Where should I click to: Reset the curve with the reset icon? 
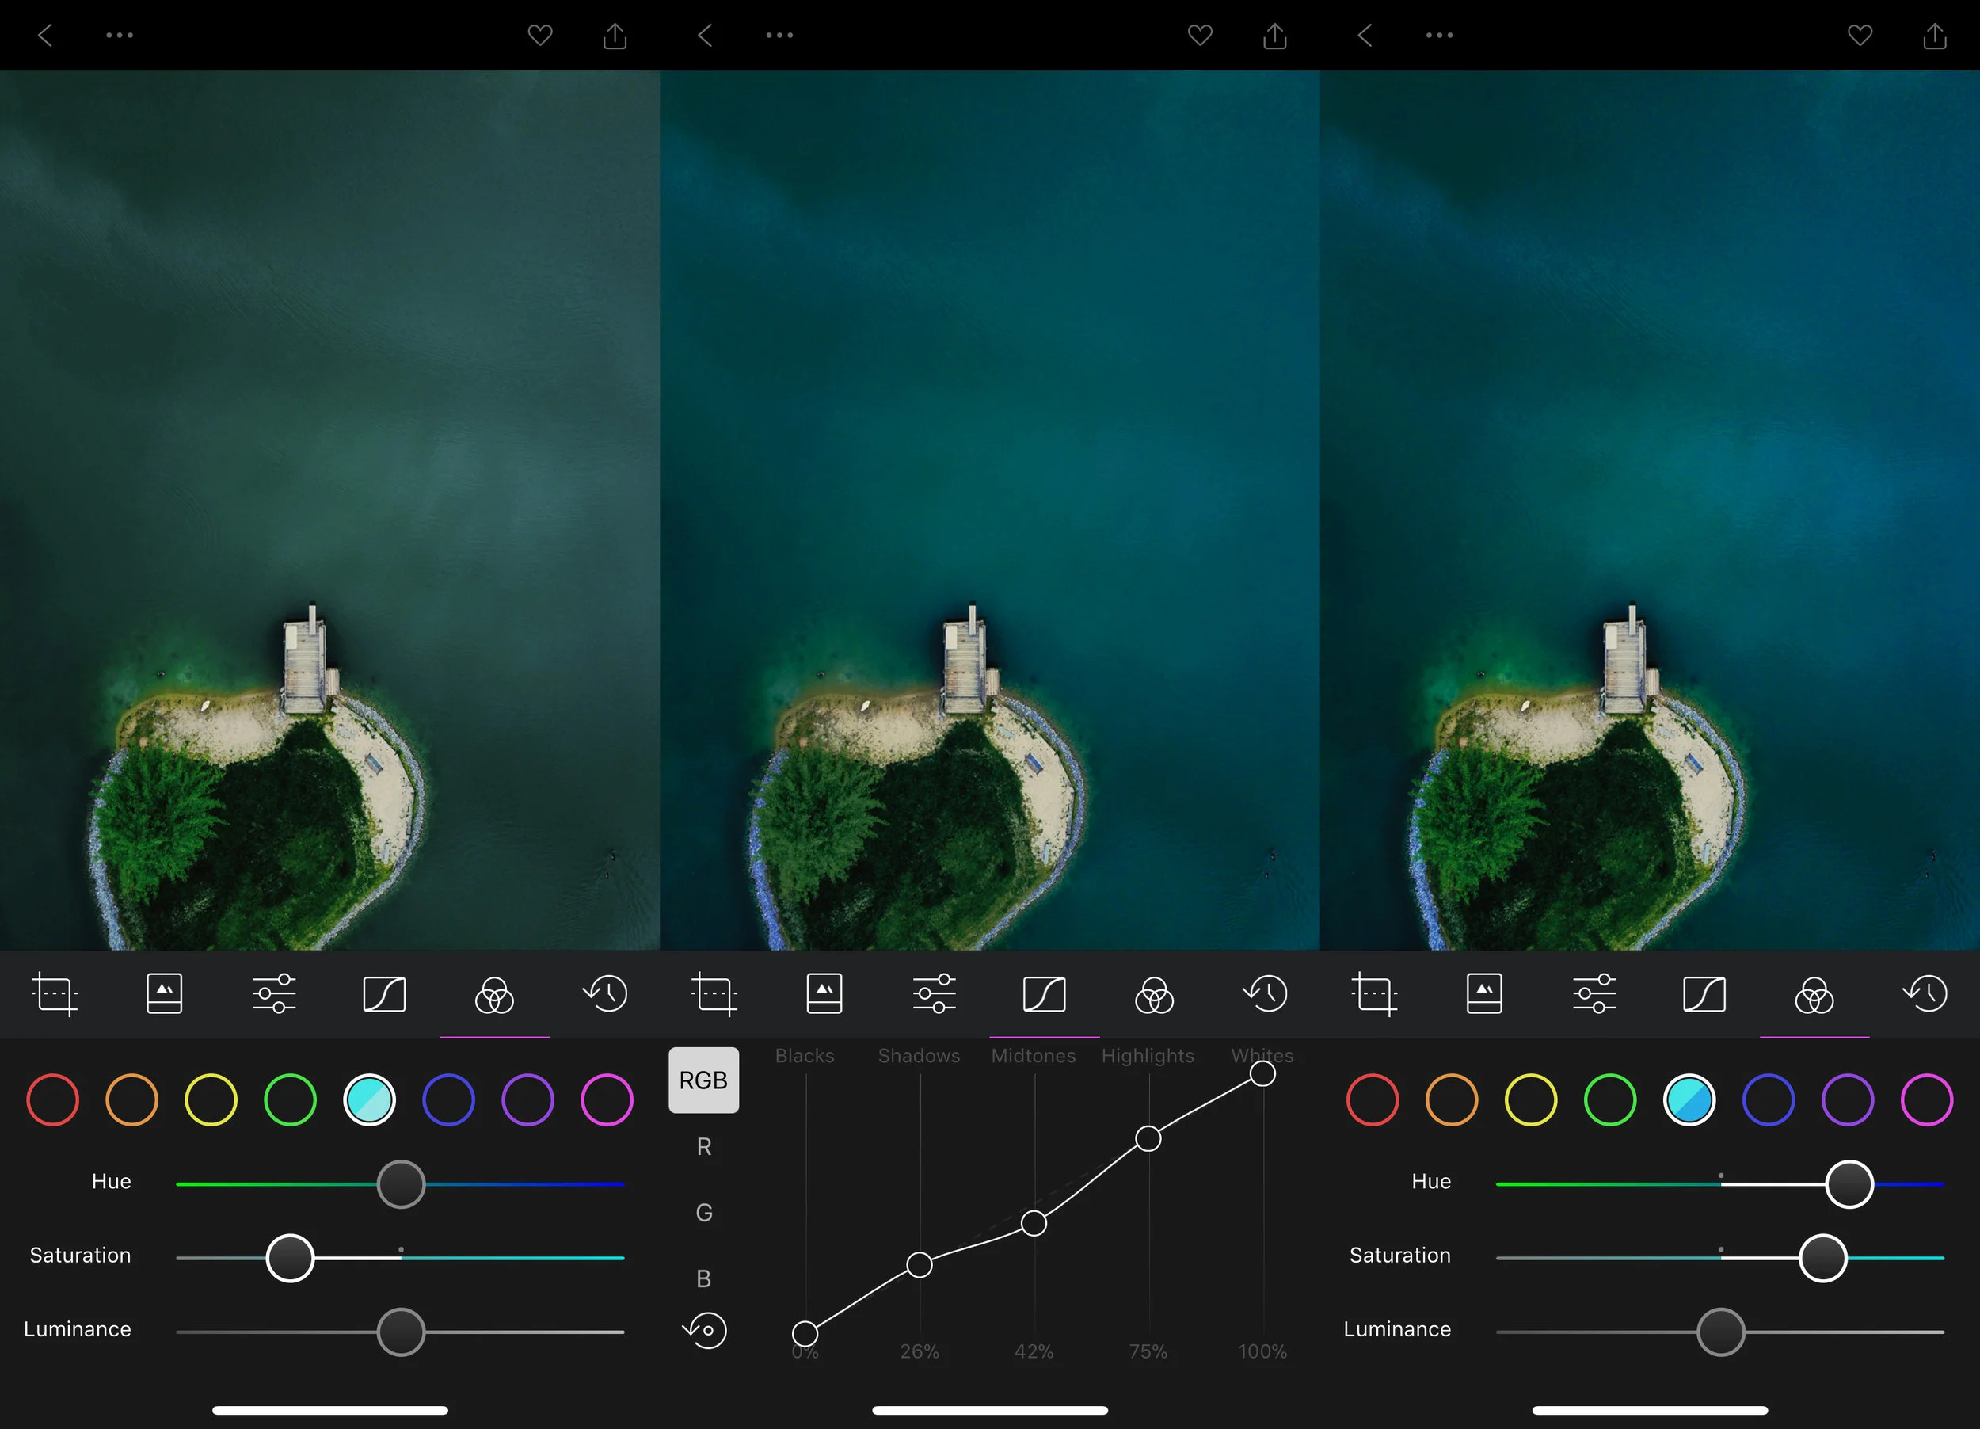tap(705, 1330)
